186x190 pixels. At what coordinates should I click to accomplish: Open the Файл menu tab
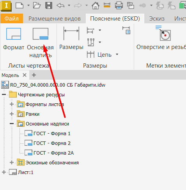(12, 19)
